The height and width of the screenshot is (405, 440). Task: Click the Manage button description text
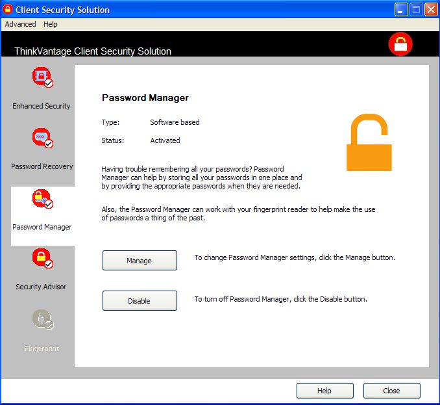[x=295, y=257]
